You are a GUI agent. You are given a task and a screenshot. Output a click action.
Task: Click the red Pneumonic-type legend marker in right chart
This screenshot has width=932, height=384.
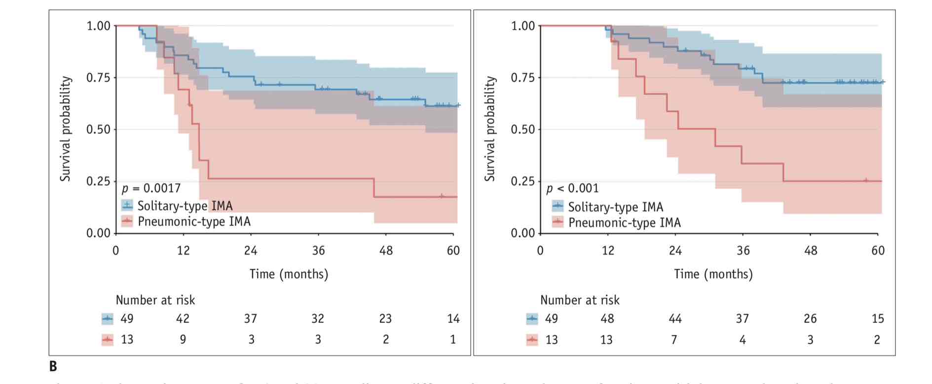click(558, 223)
